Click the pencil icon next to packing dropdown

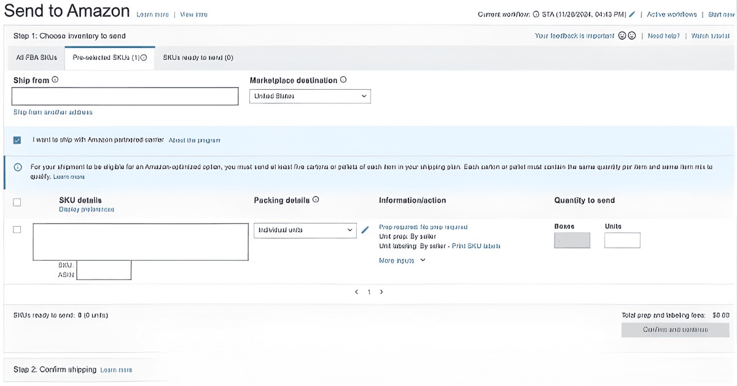[x=365, y=230]
